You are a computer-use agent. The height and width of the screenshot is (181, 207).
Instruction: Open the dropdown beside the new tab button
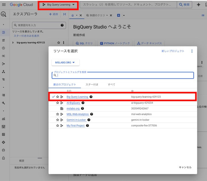124,16
